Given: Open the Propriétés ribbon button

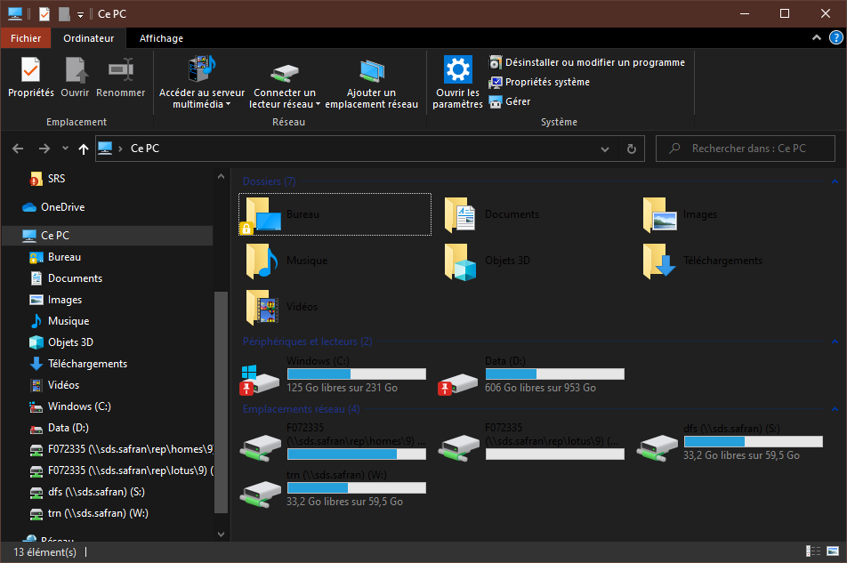Looking at the screenshot, I should pyautogui.click(x=31, y=77).
